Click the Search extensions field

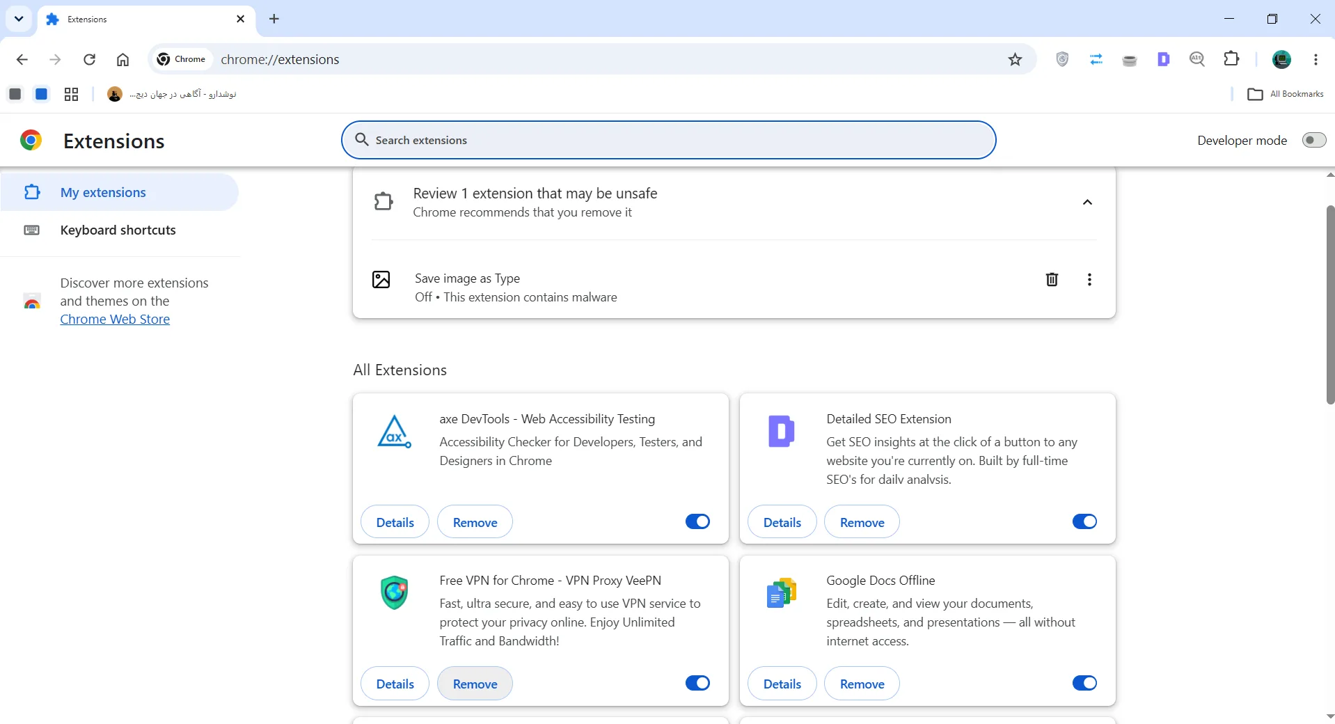668,140
